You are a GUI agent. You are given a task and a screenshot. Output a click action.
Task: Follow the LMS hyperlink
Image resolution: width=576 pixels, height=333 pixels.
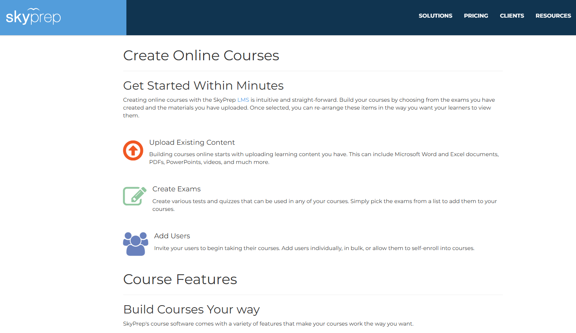[x=243, y=100]
